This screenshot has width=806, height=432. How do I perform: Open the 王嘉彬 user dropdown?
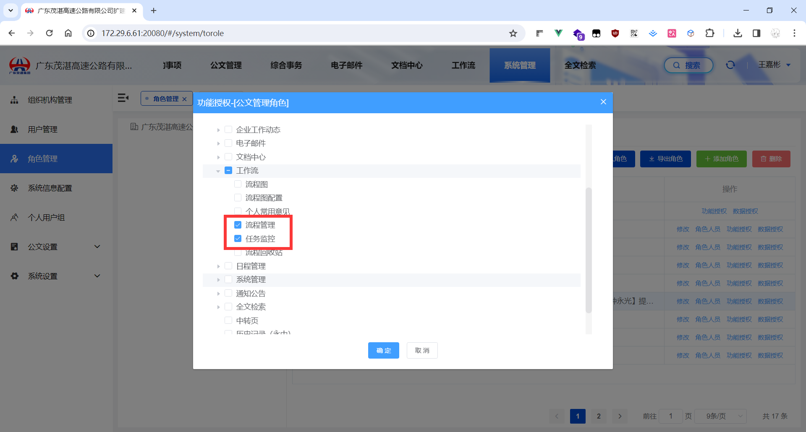775,65
